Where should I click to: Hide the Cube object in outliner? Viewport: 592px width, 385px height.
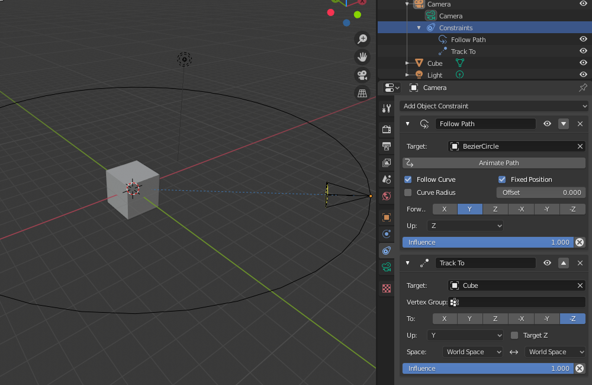pyautogui.click(x=583, y=63)
